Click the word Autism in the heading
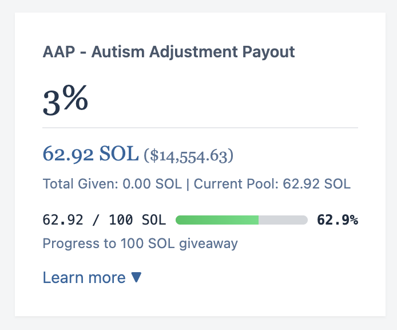Image resolution: width=397 pixels, height=330 pixels. (118, 52)
